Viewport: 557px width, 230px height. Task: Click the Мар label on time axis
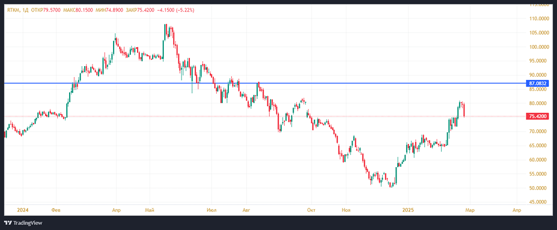click(x=469, y=211)
